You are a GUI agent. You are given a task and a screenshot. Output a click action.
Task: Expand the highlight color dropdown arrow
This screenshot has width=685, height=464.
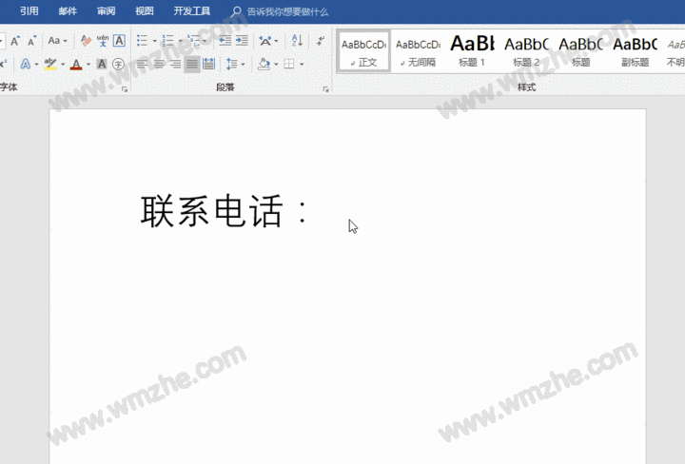tap(63, 65)
